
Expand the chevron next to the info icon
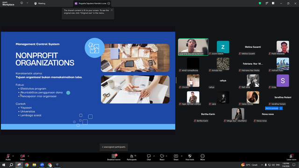(x=27, y=3)
